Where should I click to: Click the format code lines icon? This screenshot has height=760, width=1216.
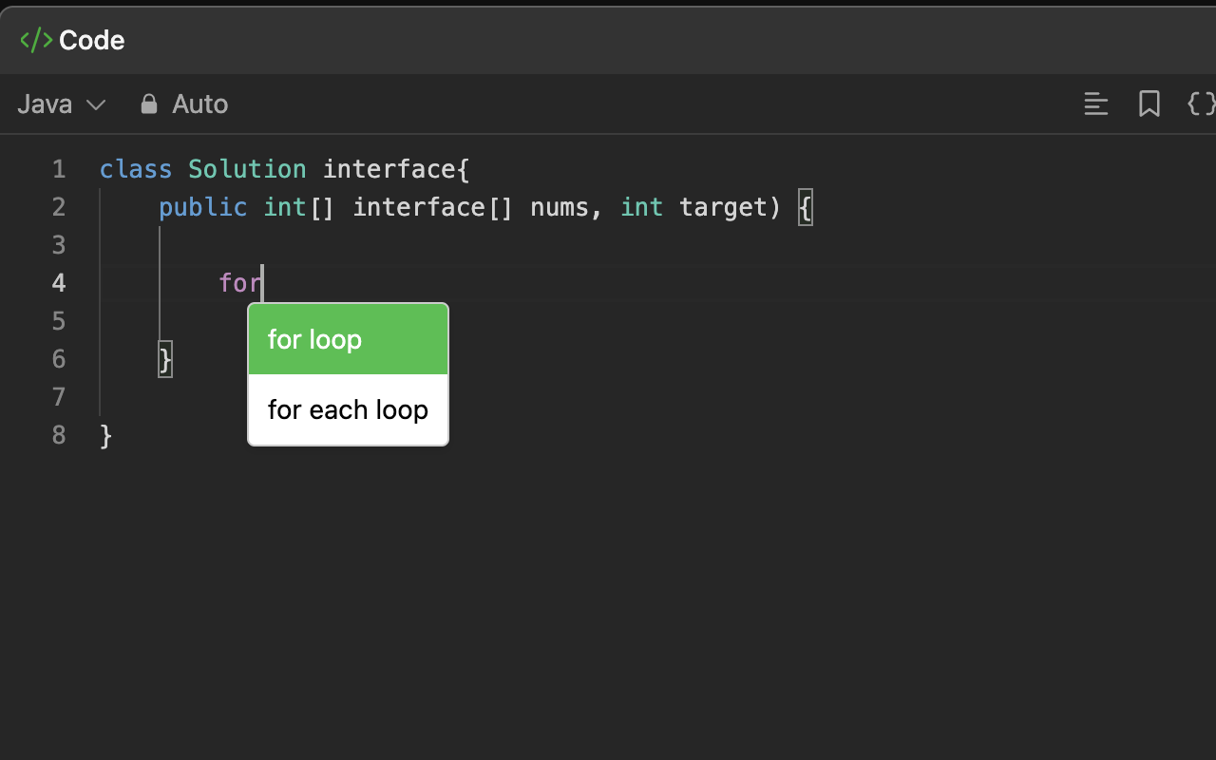(x=1095, y=104)
